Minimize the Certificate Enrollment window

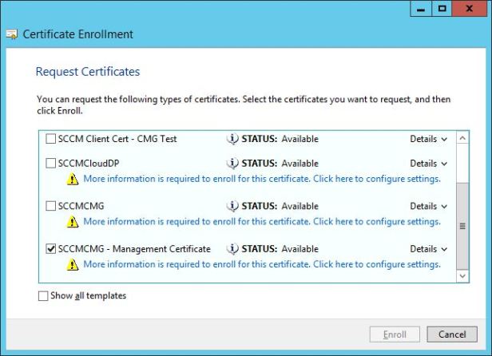pos(421,9)
